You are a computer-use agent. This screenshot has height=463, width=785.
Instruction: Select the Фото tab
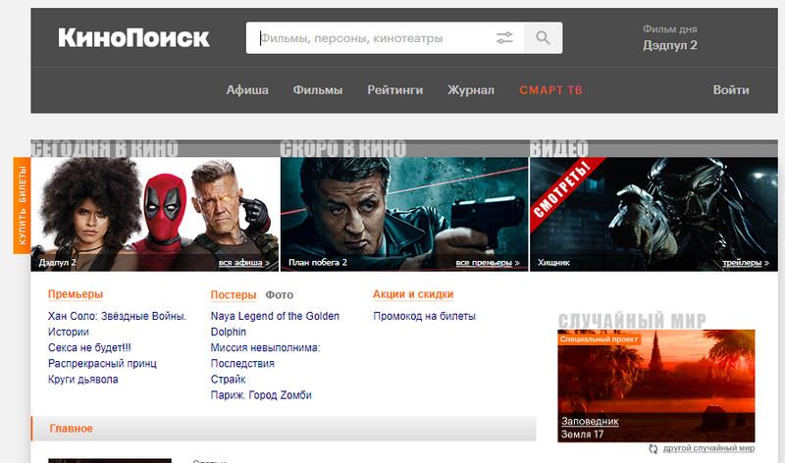coord(280,295)
